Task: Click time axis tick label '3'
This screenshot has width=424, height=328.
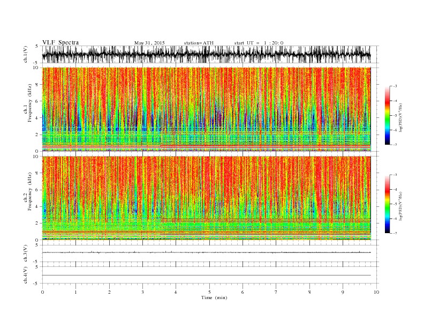Action: (142, 292)
